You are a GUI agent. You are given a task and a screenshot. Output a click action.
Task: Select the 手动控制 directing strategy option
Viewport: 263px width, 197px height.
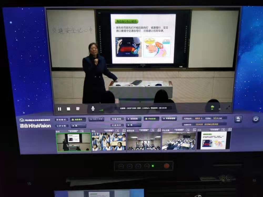click(x=152, y=118)
